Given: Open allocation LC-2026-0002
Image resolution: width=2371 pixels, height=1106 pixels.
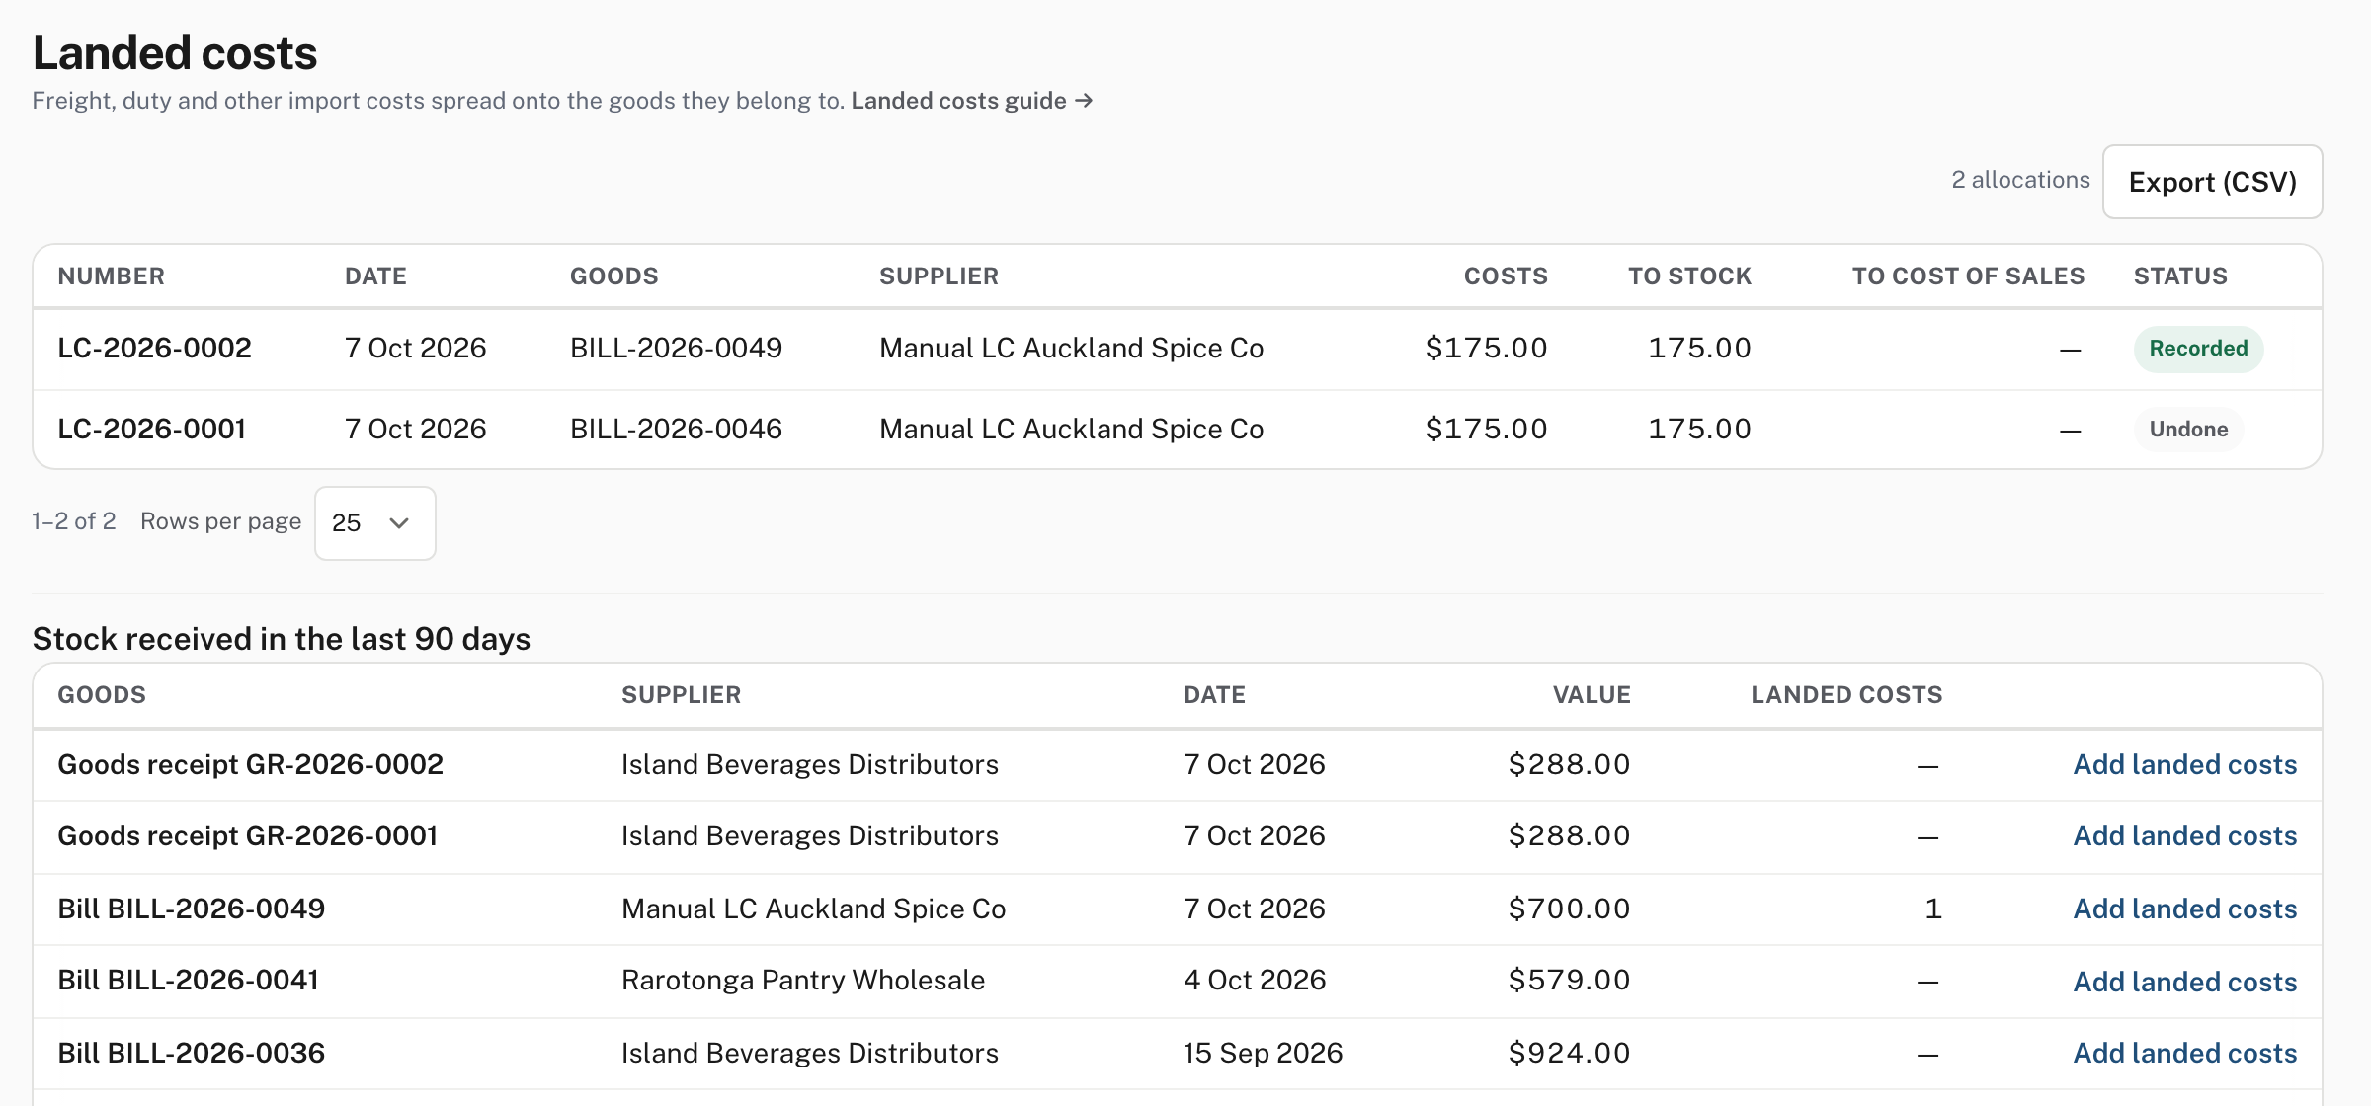Looking at the screenshot, I should point(154,348).
